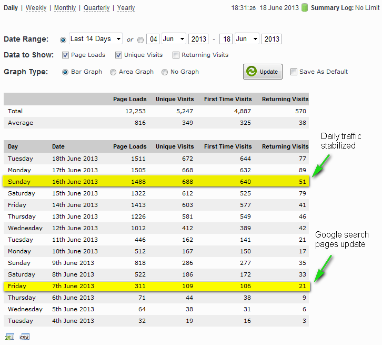
Task: Click the highlighted 16th June 2013 cell
Action: pyautogui.click(x=75, y=182)
